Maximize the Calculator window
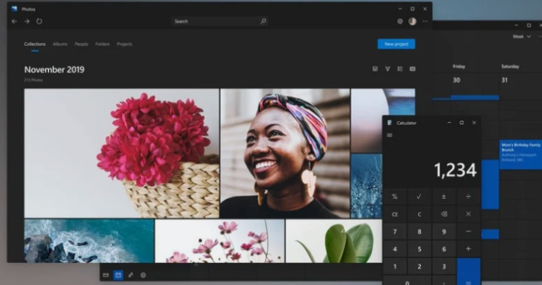The width and height of the screenshot is (542, 285). click(461, 123)
